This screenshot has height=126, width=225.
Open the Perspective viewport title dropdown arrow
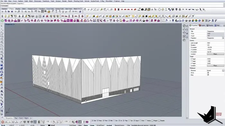[14, 24]
